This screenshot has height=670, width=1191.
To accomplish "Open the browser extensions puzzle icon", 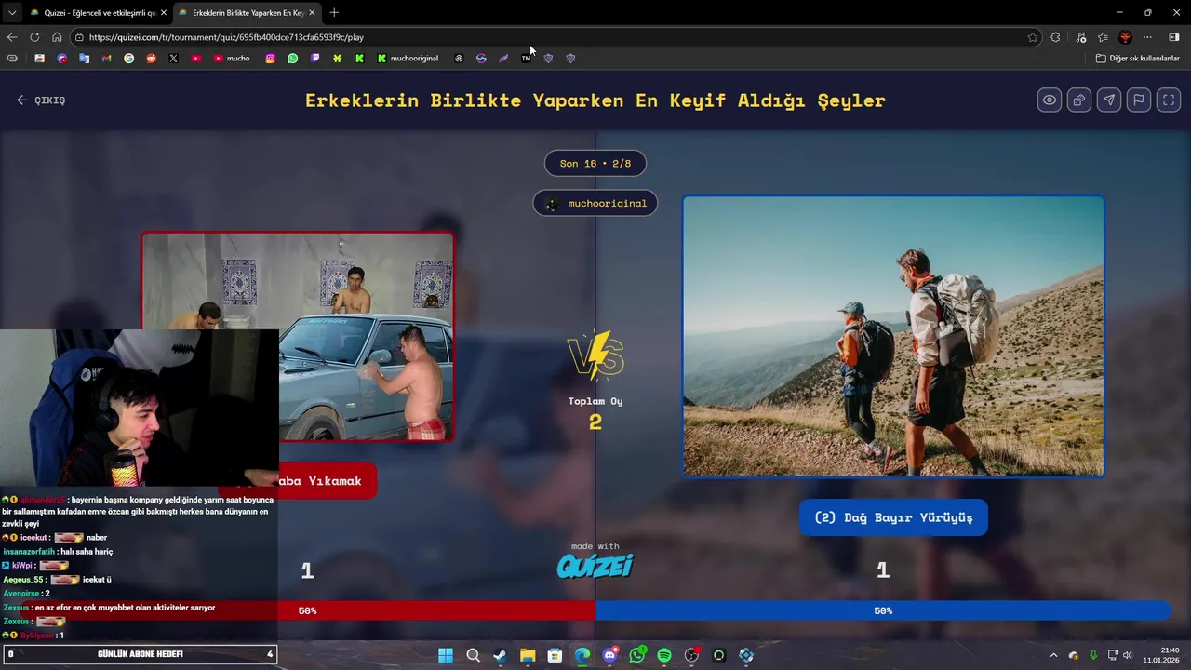I will pyautogui.click(x=1055, y=37).
